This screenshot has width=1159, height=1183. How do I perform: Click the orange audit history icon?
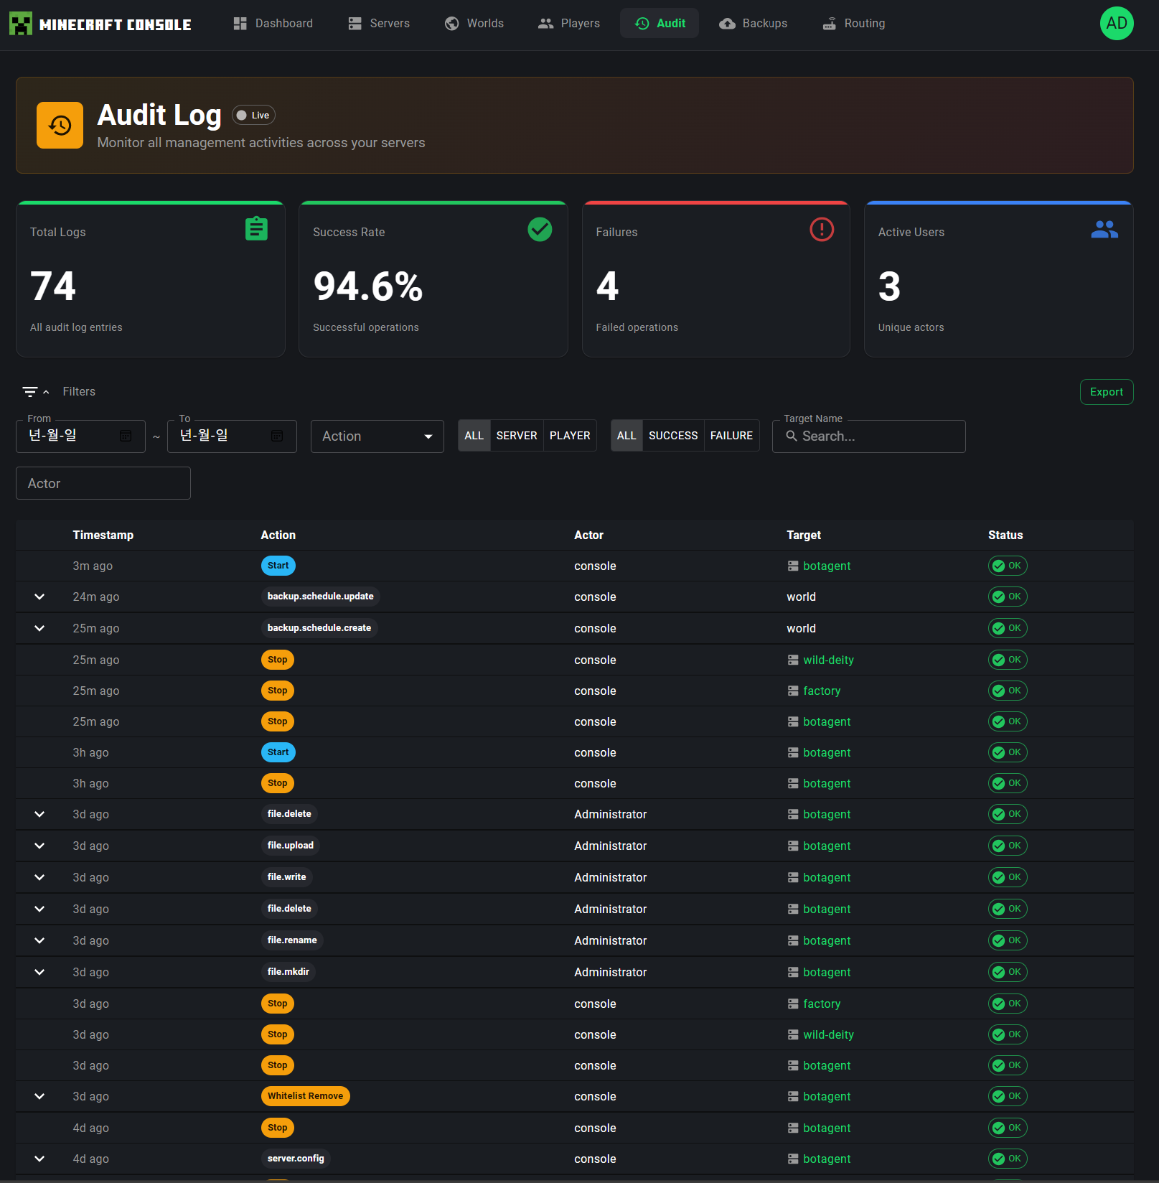(60, 126)
